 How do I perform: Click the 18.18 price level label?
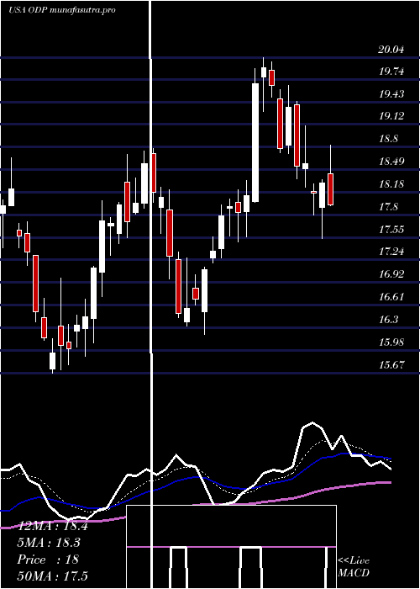pos(391,184)
